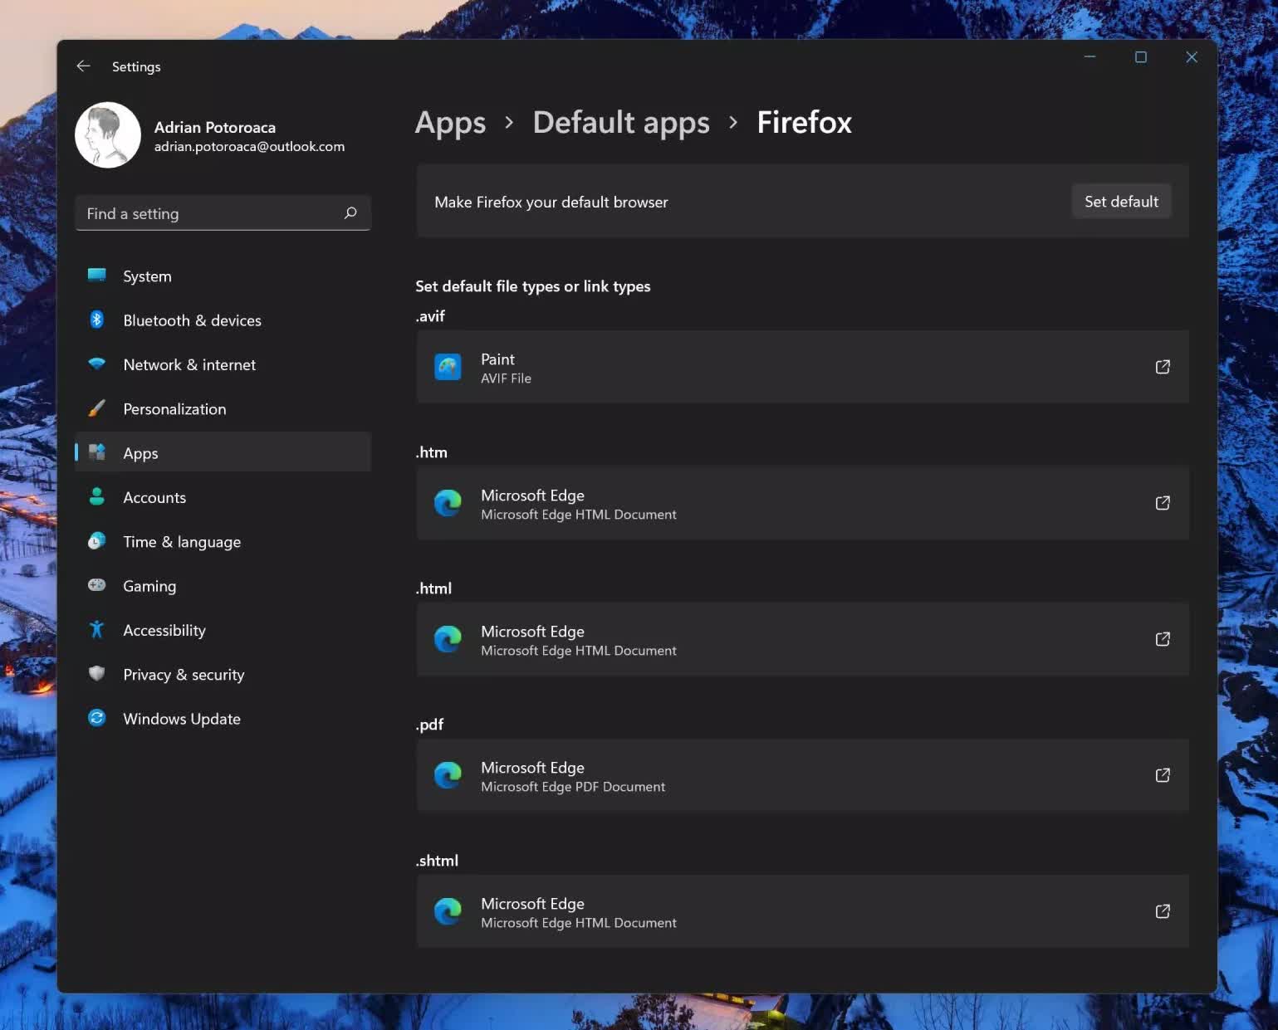
Task: Click the System monitor icon
Action: tap(97, 276)
